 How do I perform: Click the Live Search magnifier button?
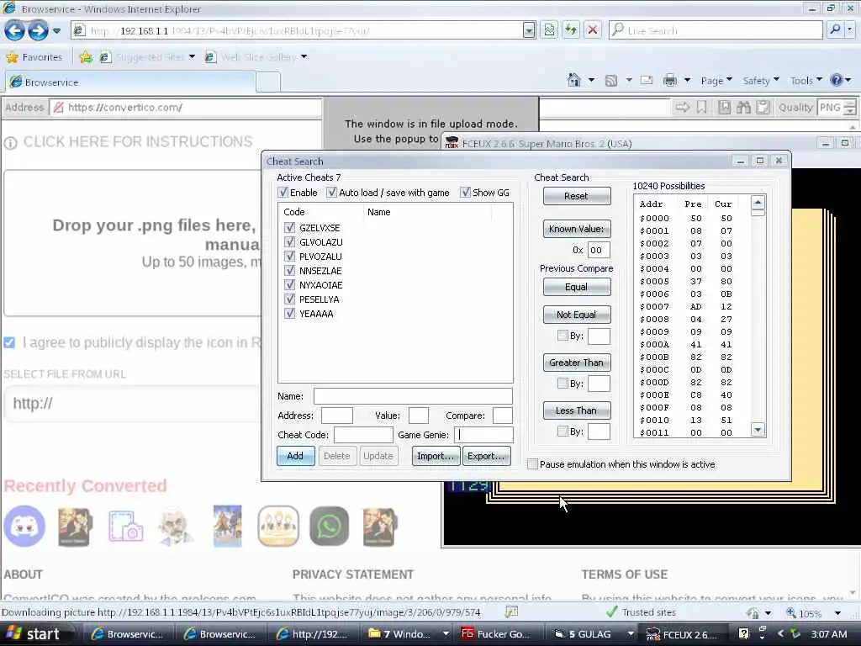tap(835, 29)
